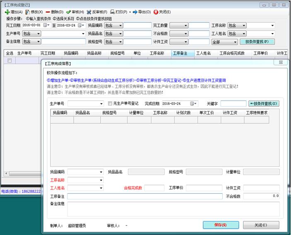Click the 关闭(C) button in the dialog
Viewport: 291px width, 235px height.
(261, 225)
